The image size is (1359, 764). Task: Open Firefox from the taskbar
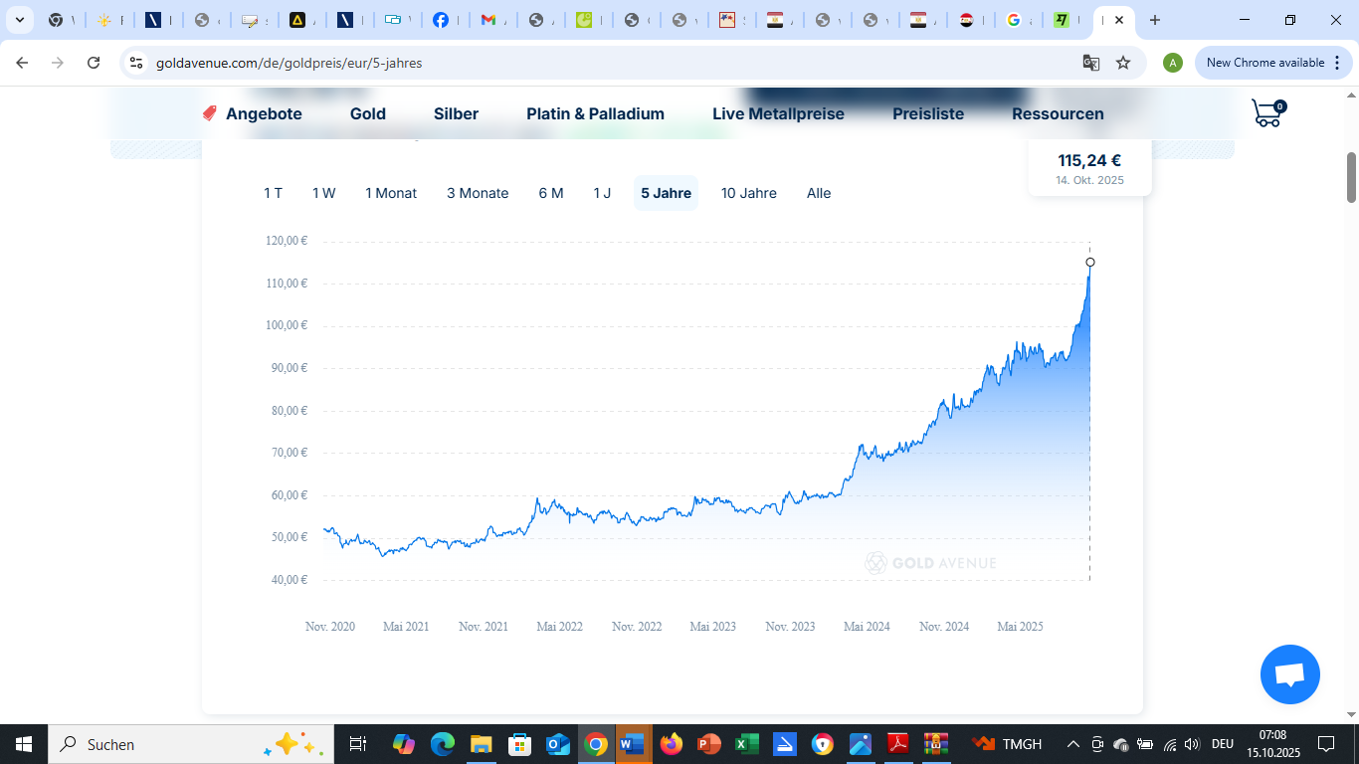pyautogui.click(x=672, y=744)
